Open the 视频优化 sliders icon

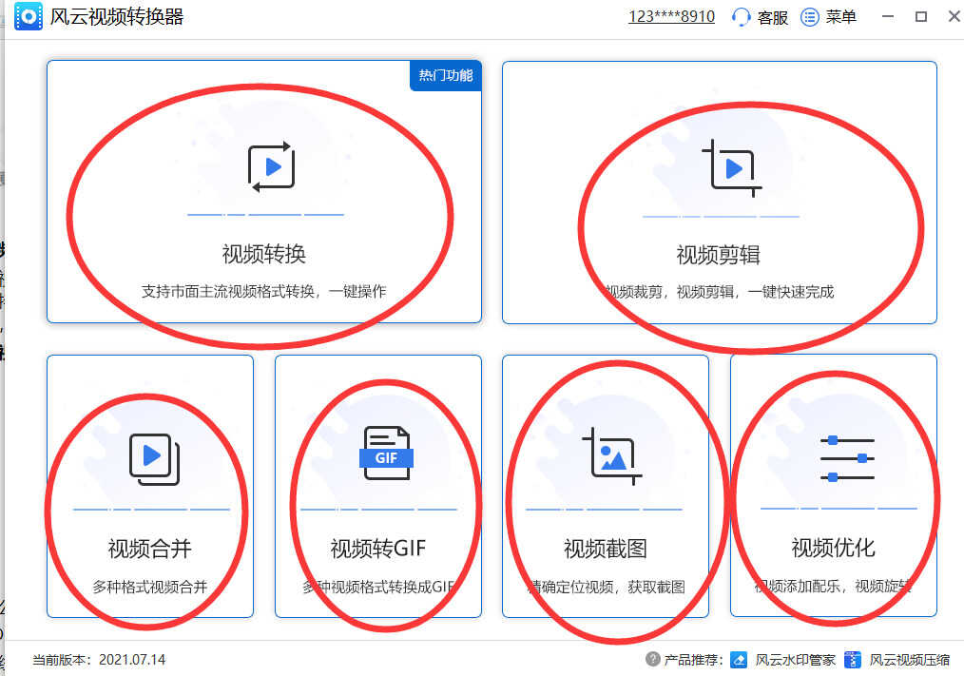[x=847, y=459]
